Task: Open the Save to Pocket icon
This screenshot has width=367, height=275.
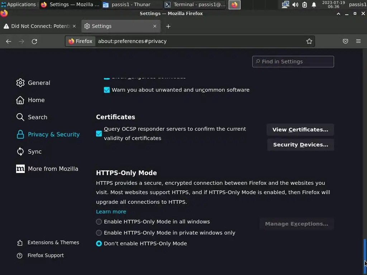Action: tap(345, 42)
